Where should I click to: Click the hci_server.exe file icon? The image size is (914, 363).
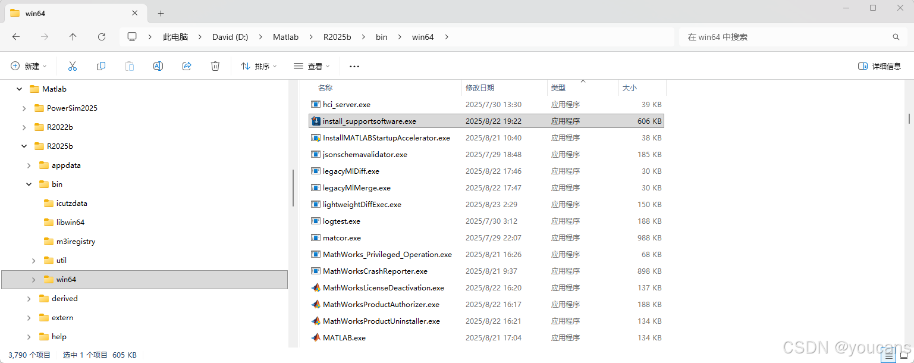[x=316, y=104]
